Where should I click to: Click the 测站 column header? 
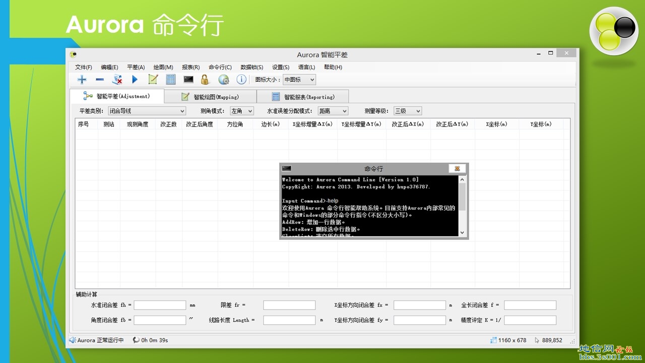click(x=109, y=124)
